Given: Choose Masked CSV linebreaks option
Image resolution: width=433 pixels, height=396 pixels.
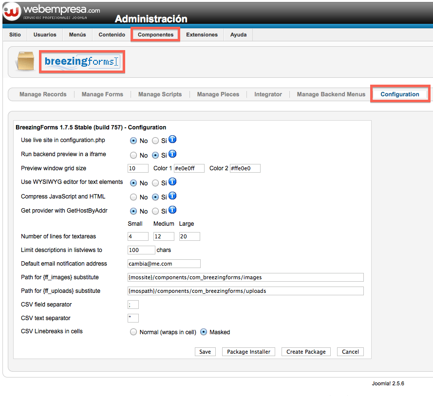Looking at the screenshot, I should coord(204,332).
